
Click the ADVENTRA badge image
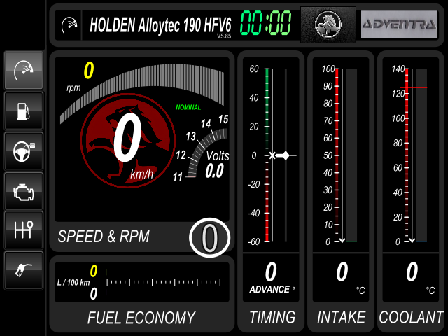pos(399,24)
